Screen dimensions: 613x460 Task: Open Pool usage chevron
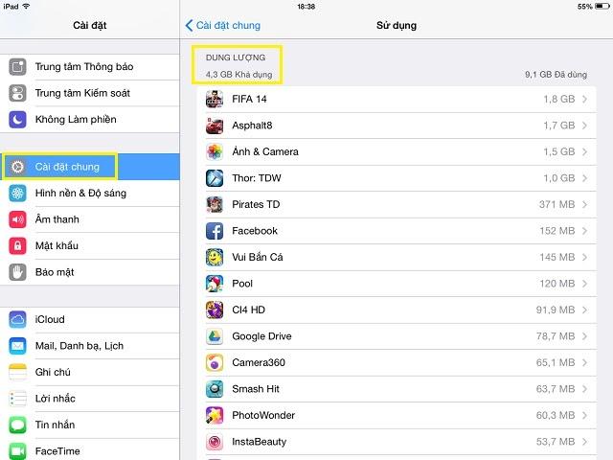click(x=584, y=284)
